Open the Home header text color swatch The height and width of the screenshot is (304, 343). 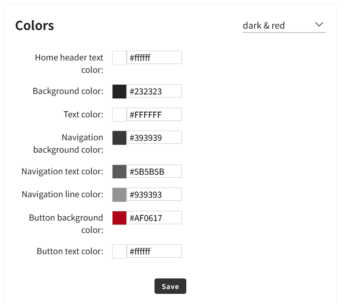click(119, 58)
